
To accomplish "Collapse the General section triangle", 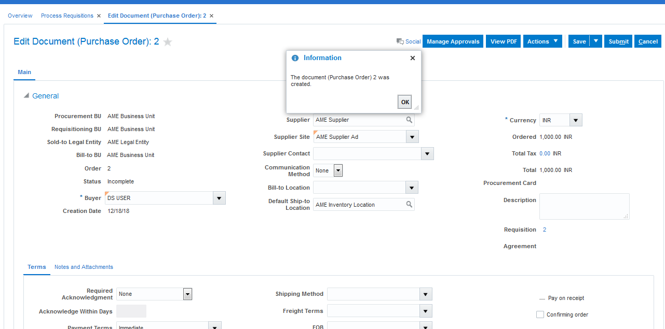I will pos(26,96).
